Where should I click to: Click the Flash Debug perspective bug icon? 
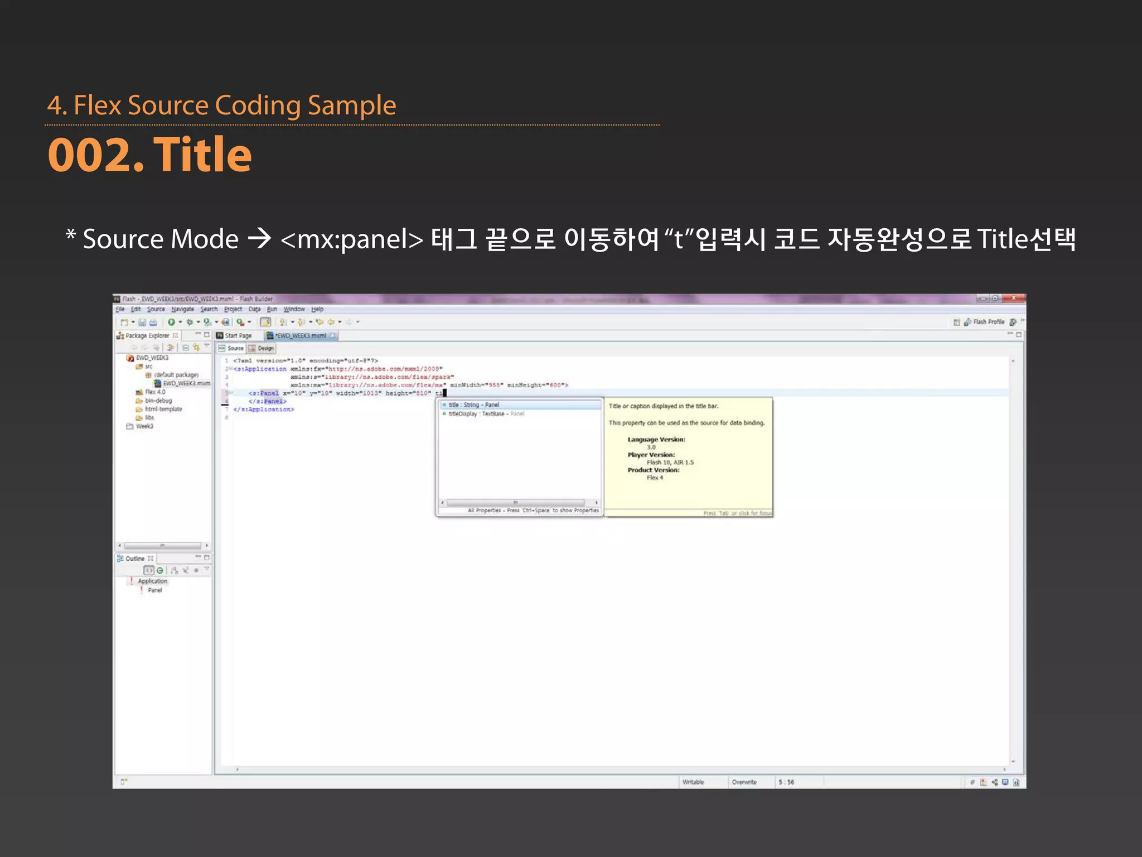(1013, 322)
